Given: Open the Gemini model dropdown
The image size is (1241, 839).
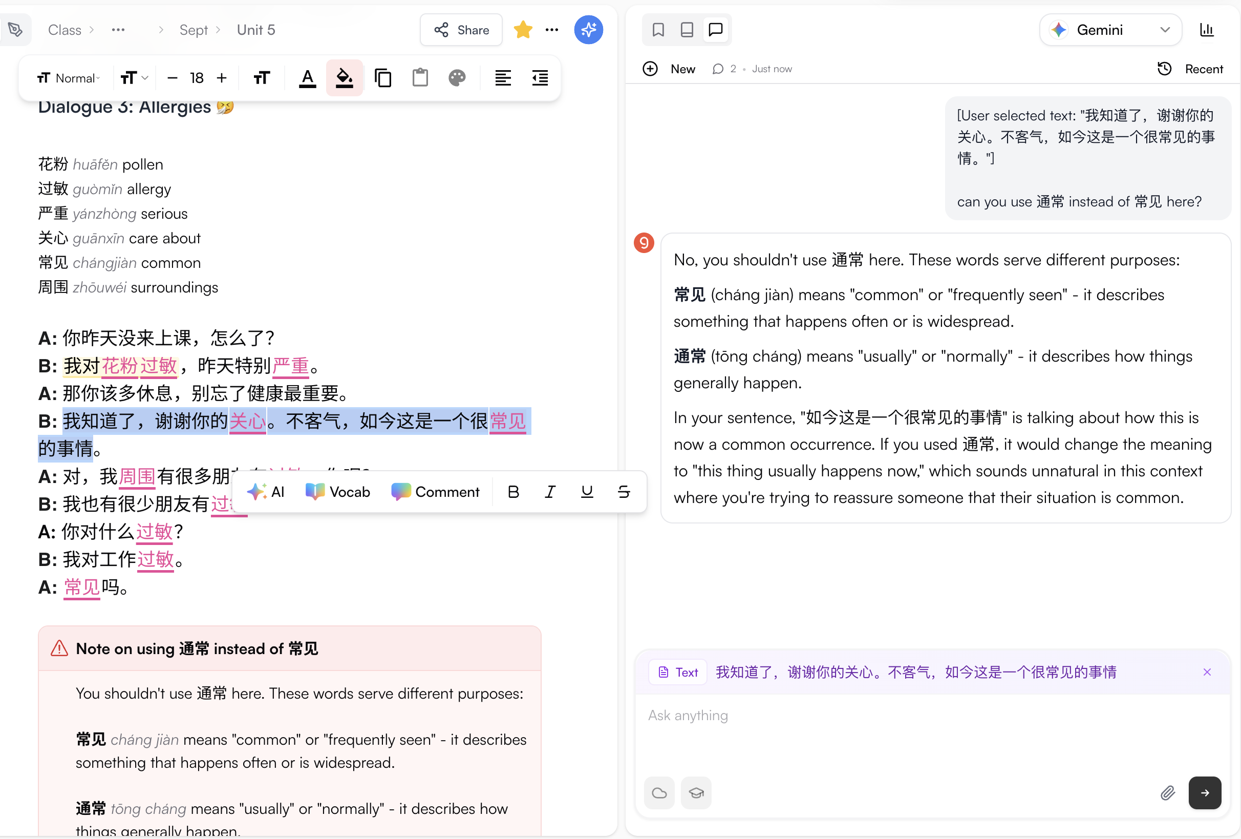Looking at the screenshot, I should [x=1165, y=30].
